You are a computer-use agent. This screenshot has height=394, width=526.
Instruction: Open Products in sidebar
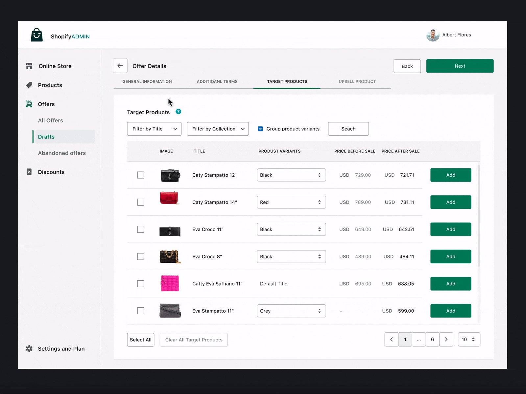pyautogui.click(x=50, y=85)
